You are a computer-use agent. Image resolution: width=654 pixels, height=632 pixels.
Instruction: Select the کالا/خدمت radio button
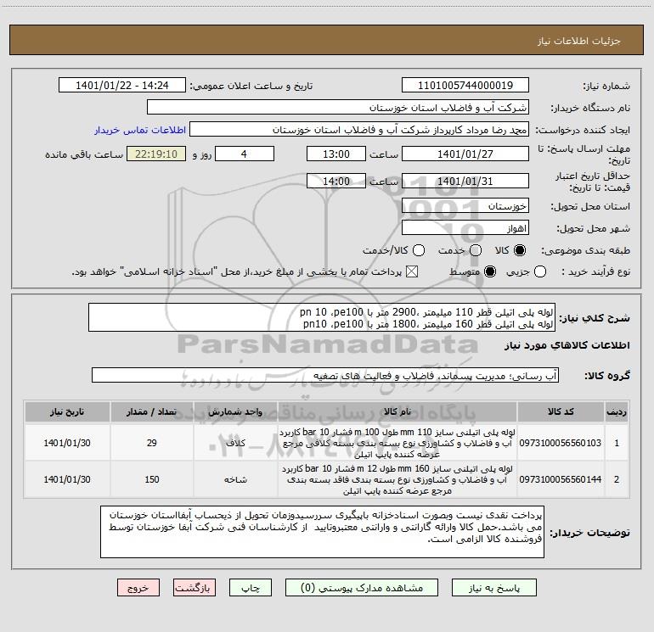pyautogui.click(x=419, y=250)
